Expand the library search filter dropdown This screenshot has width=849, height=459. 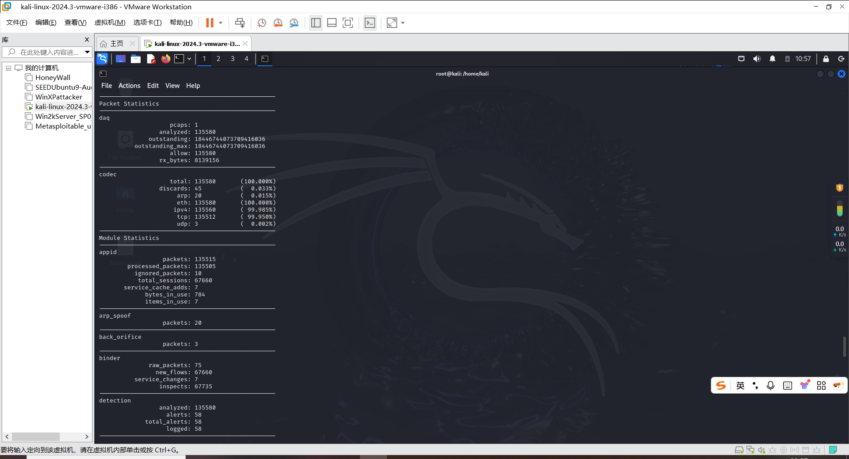pos(88,52)
